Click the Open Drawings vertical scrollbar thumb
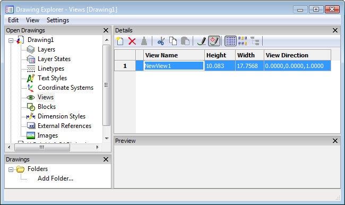This screenshot has height=205, width=345. (x=107, y=85)
